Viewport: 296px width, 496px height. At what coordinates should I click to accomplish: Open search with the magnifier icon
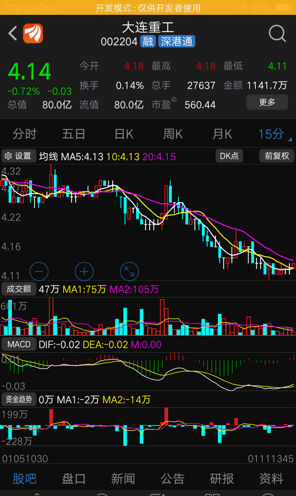coord(278,33)
